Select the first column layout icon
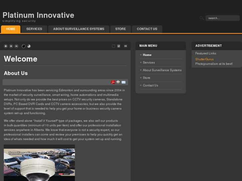Screen dimensions: 242x181 114,46
